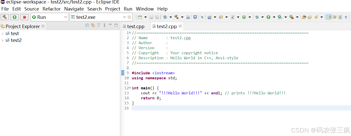Click the flashlight Search icon
The height and width of the screenshot is (136, 351).
click(316, 17)
